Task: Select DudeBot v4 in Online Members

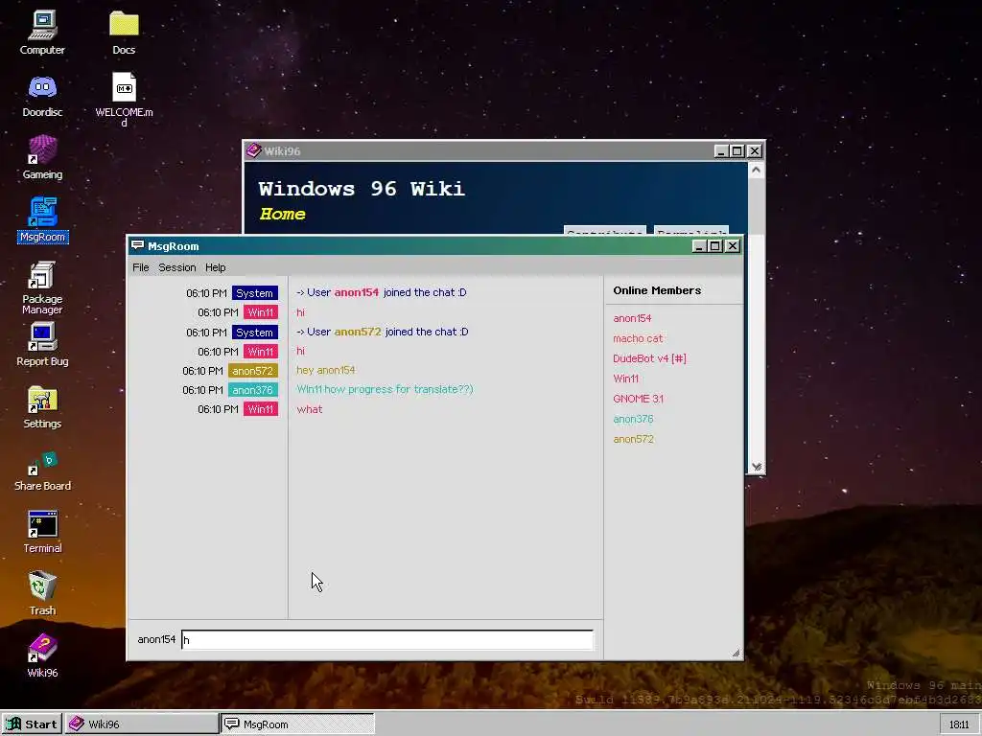Action: click(x=649, y=358)
